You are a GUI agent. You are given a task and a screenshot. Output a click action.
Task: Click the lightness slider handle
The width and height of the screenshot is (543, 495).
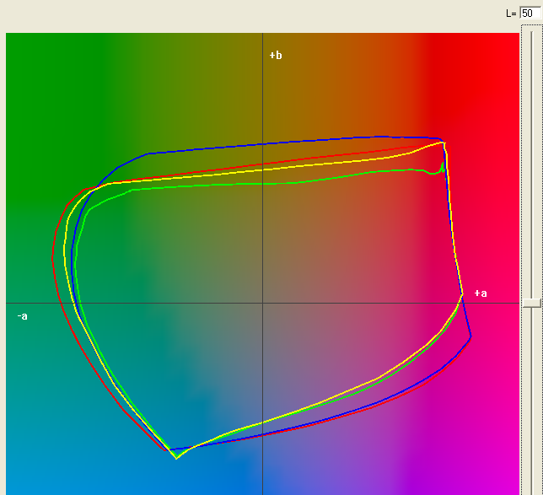click(x=531, y=303)
